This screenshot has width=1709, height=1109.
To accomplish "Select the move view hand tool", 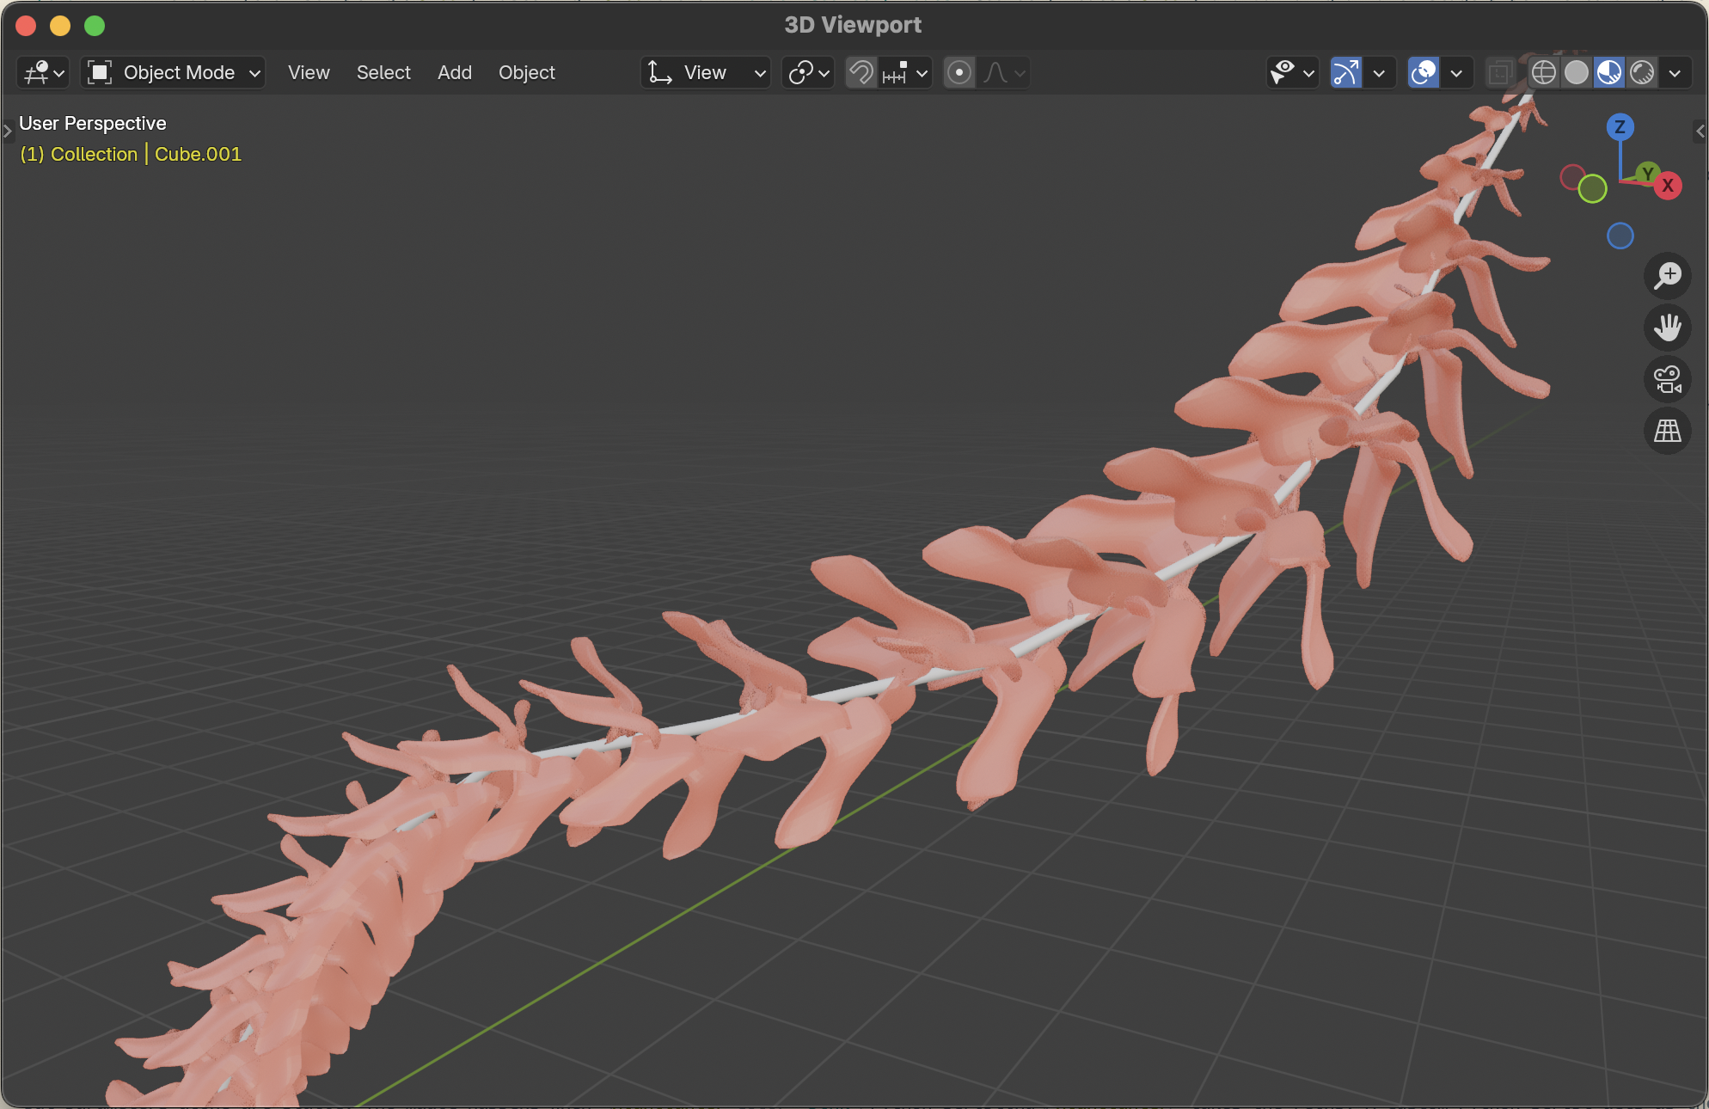I will [1668, 328].
